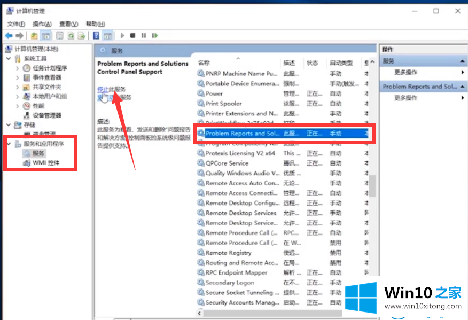Sort by the 启动类型 column header
Viewport: 468px width, 320px height.
[341, 63]
